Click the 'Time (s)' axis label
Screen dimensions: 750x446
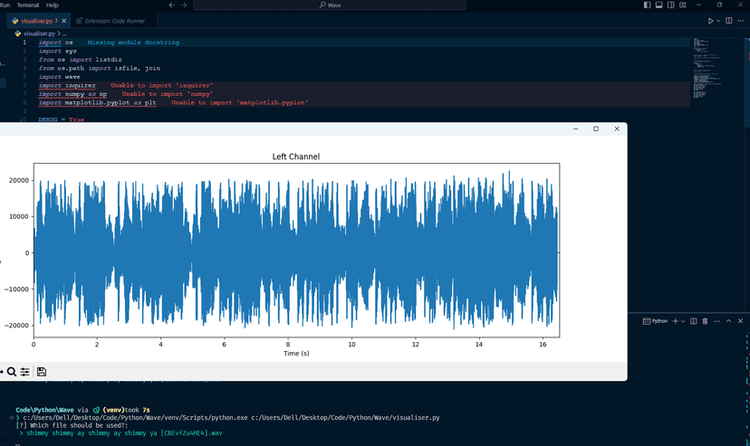pos(296,354)
